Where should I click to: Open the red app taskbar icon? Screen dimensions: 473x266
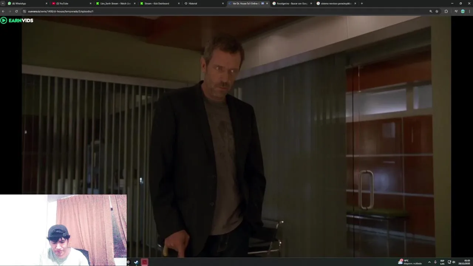144,262
